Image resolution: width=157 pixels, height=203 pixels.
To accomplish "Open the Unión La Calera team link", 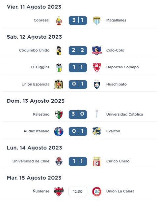I will point(120,191).
